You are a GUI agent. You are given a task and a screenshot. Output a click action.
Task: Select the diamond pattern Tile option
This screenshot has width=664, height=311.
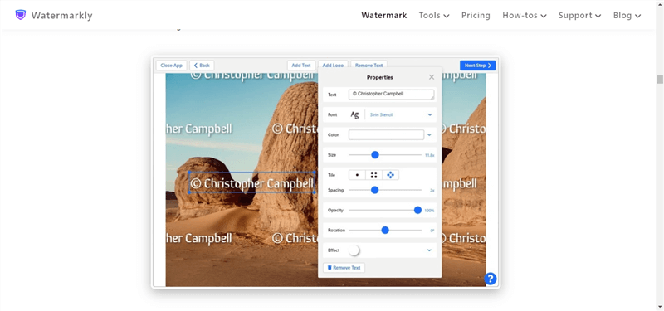[390, 175]
